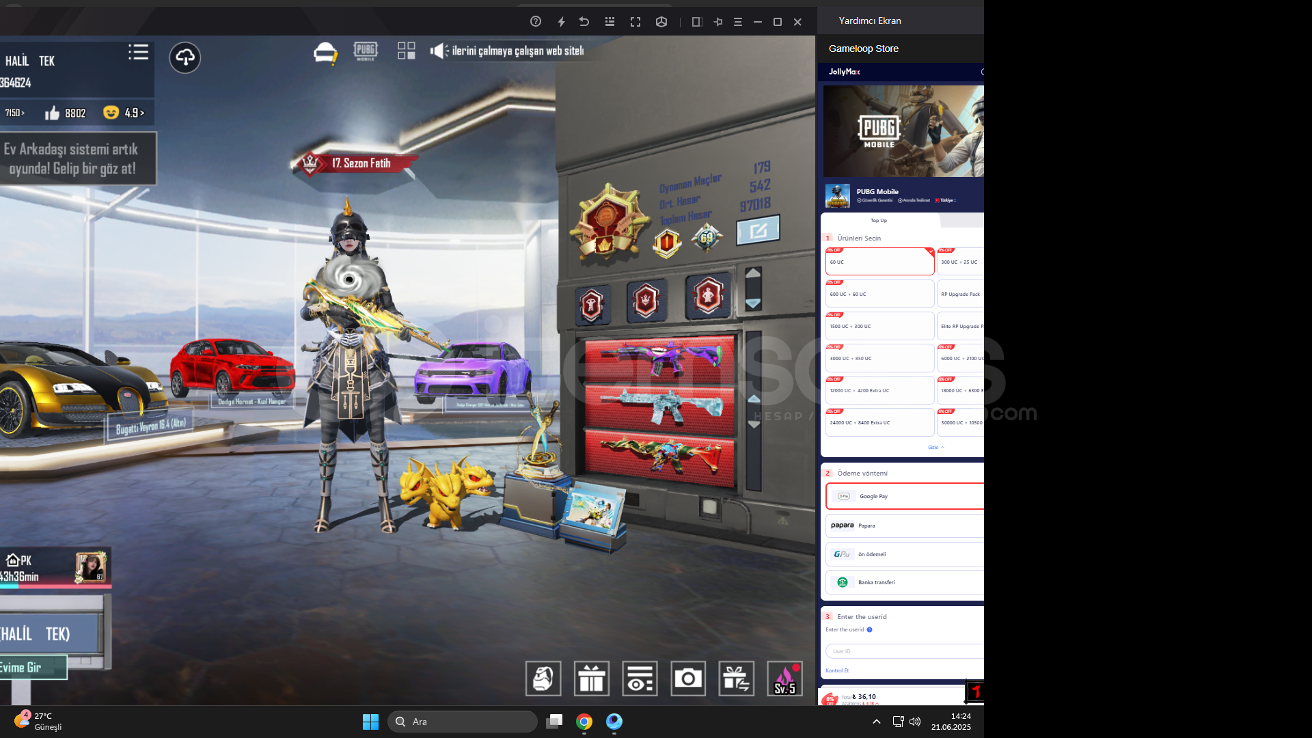Choose Banka transferi payment method
1312x738 pixels.
pos(905,582)
